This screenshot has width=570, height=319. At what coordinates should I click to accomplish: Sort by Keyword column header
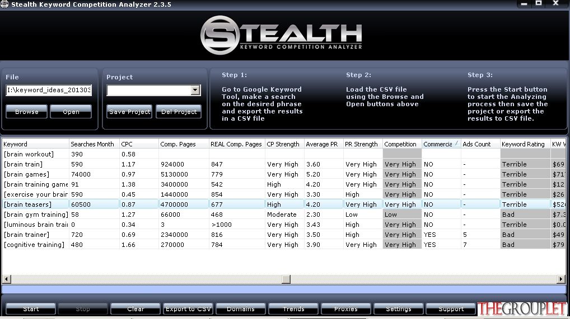coord(35,144)
